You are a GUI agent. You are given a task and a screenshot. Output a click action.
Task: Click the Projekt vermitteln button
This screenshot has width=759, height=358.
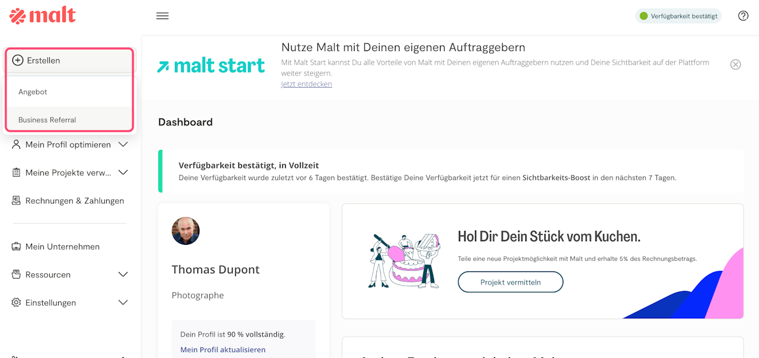click(511, 282)
